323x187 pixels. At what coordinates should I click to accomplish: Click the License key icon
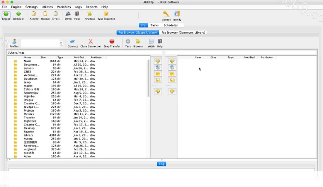click(x=166, y=16)
